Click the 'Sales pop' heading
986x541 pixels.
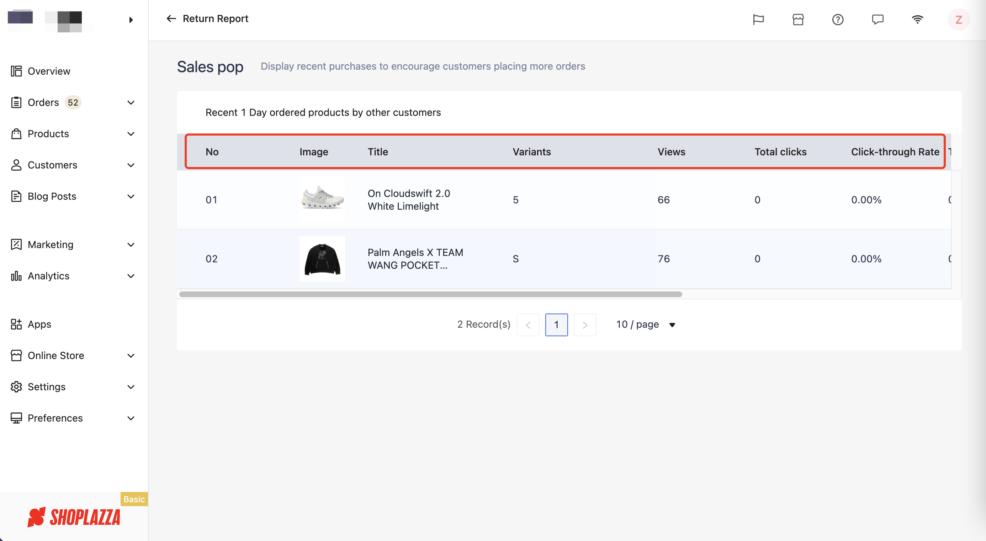[x=210, y=66]
